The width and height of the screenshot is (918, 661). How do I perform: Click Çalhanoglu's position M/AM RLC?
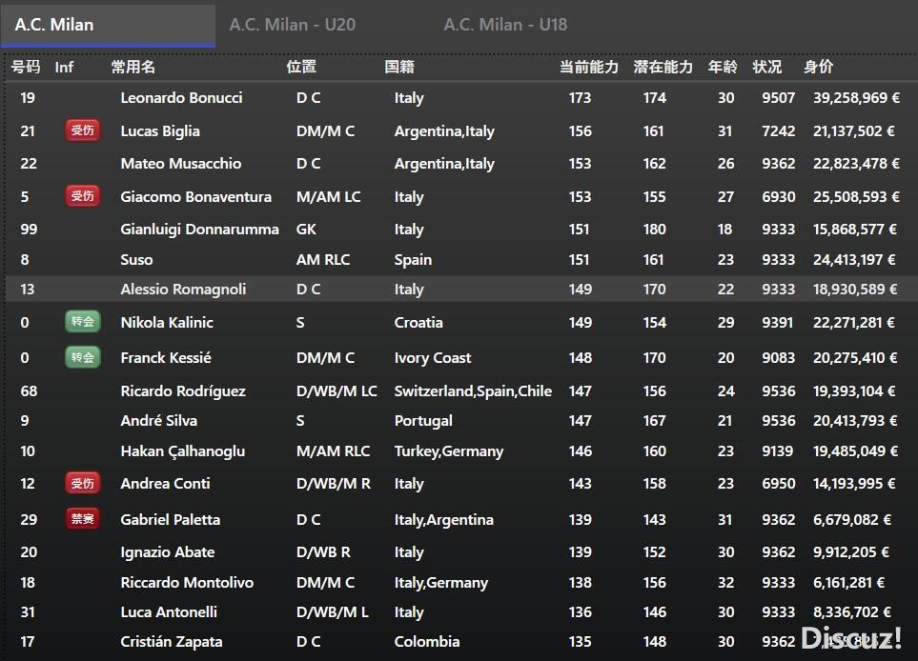point(333,451)
